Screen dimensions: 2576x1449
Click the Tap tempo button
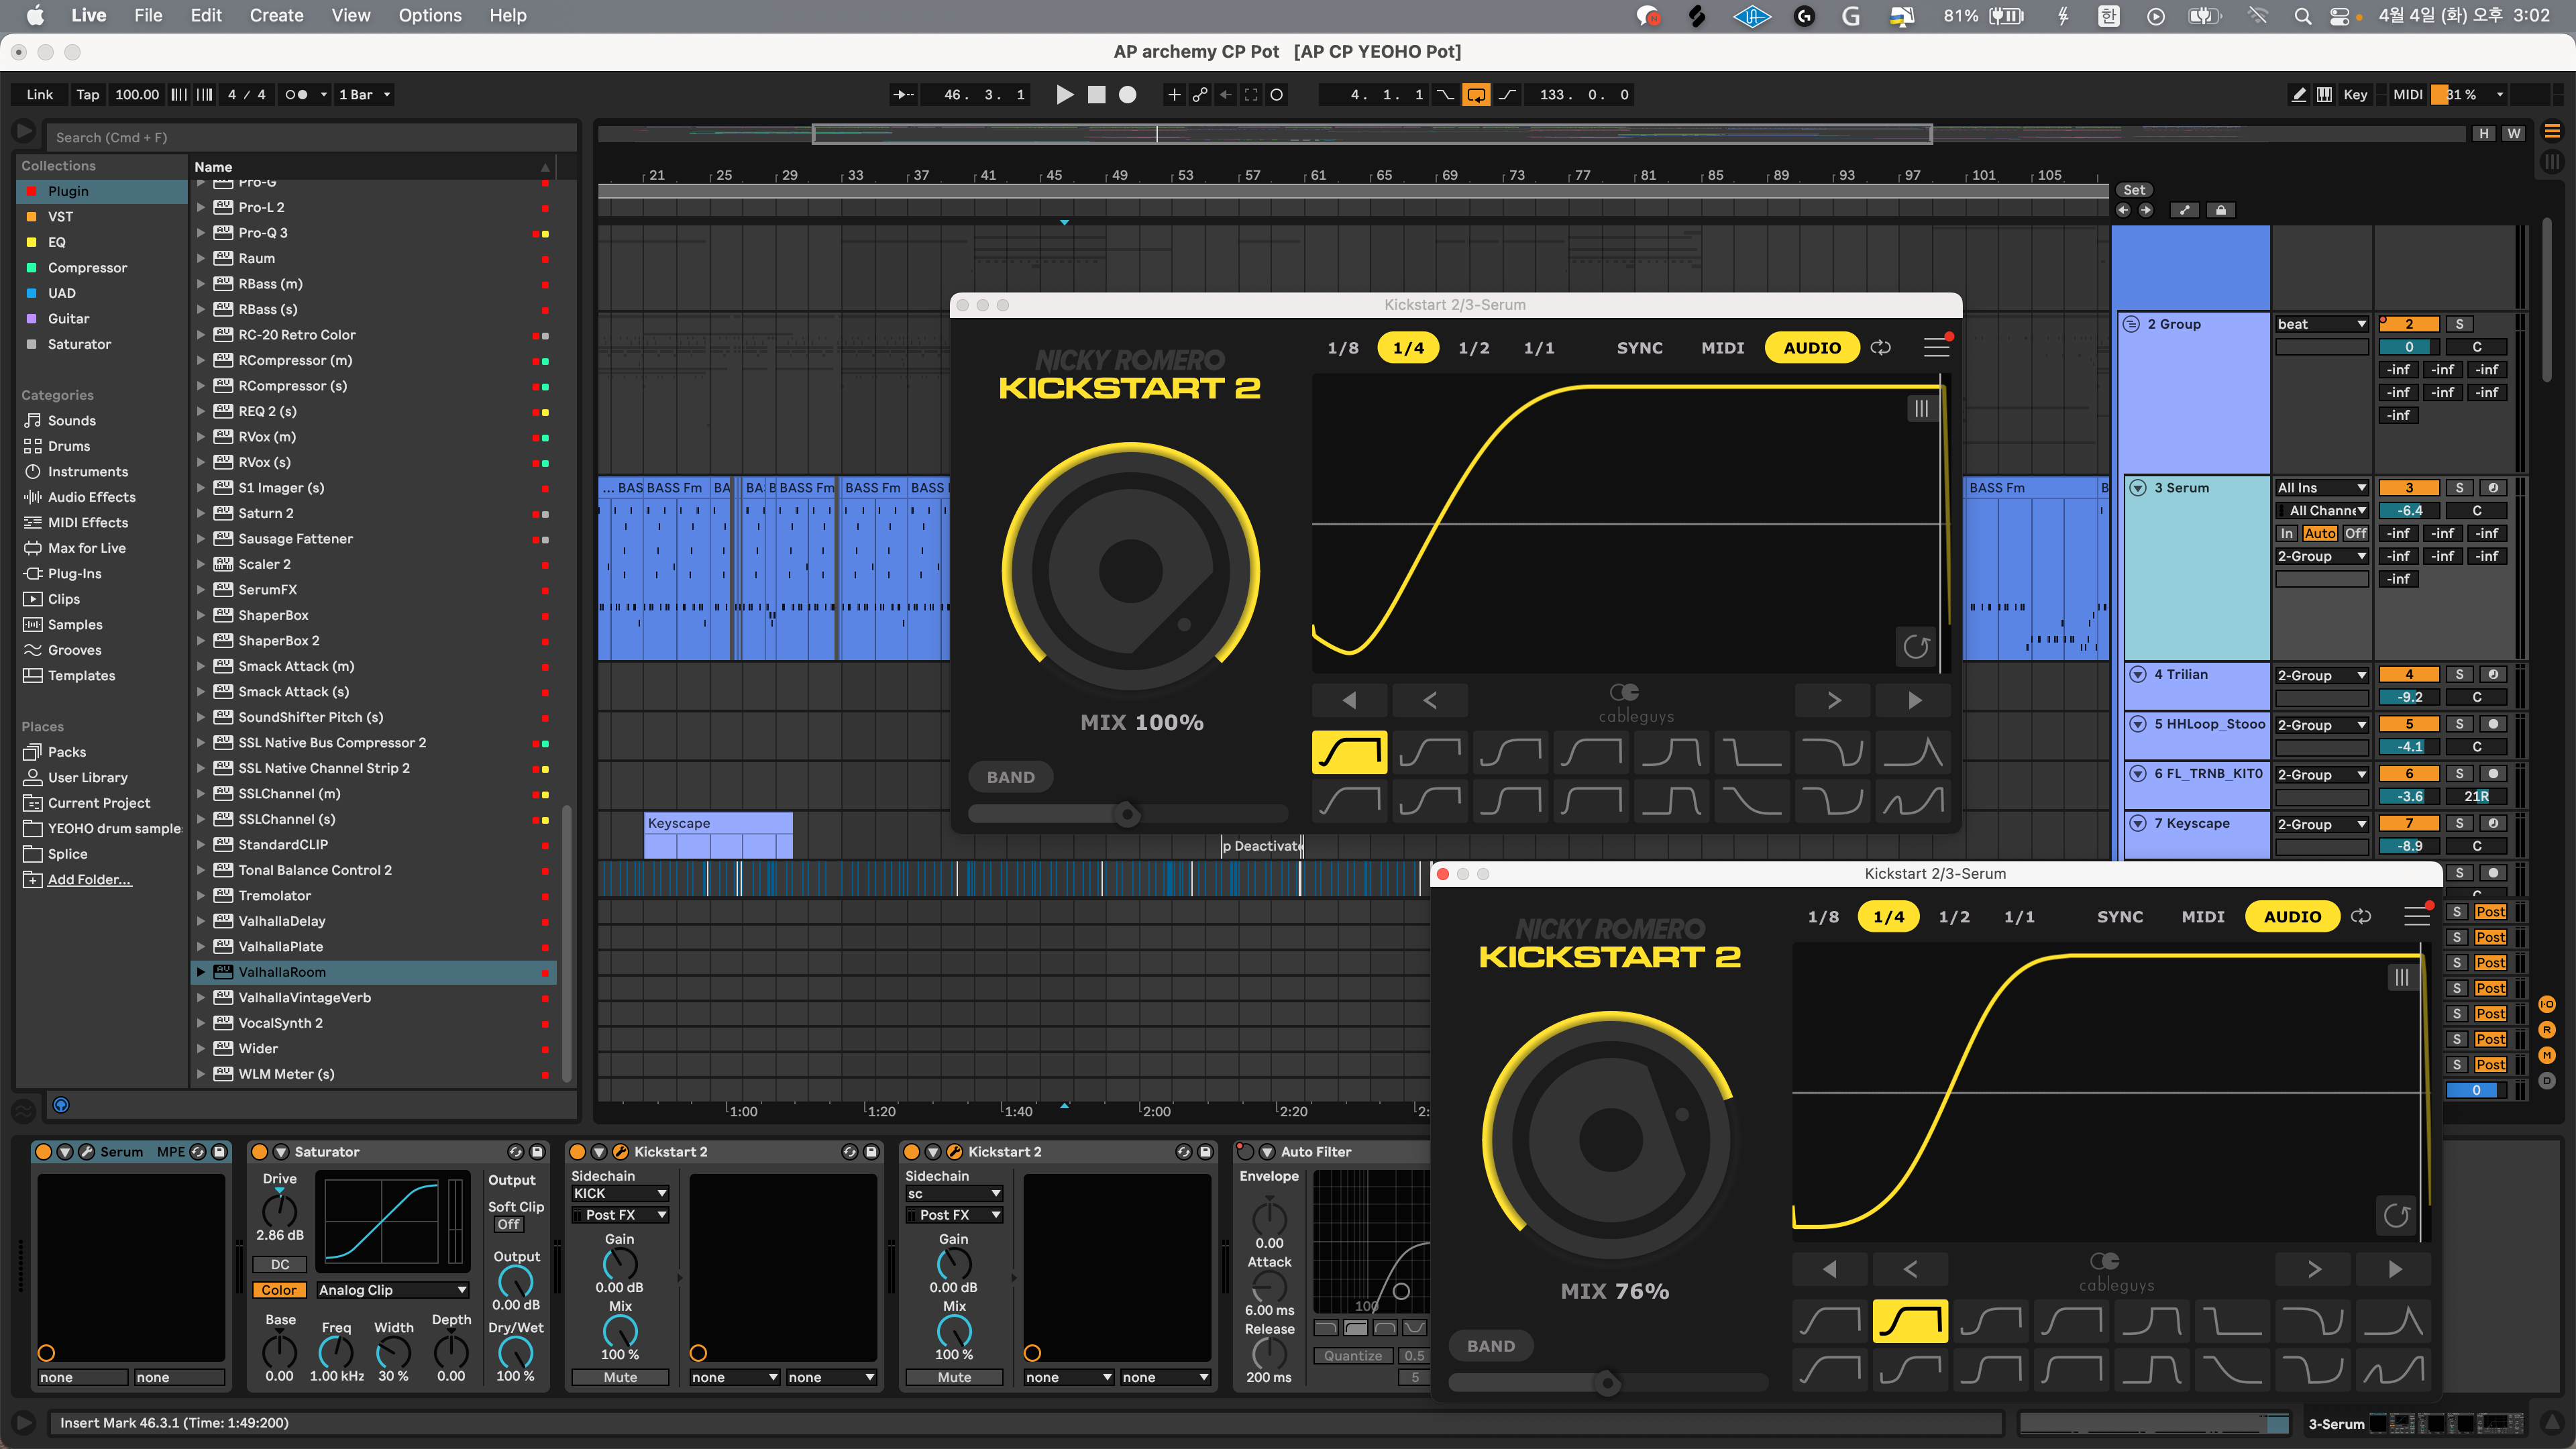coord(88,95)
